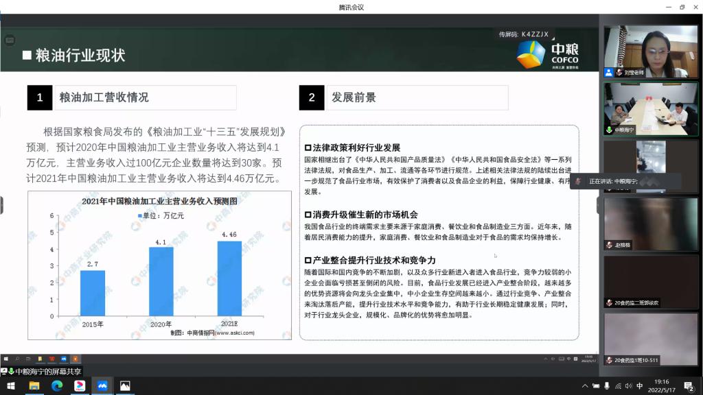Open File Explorer in the taskbar
703x395 pixels.
point(34,385)
